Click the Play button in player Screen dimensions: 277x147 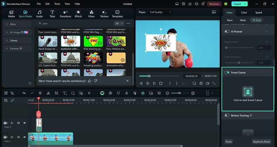point(154,83)
